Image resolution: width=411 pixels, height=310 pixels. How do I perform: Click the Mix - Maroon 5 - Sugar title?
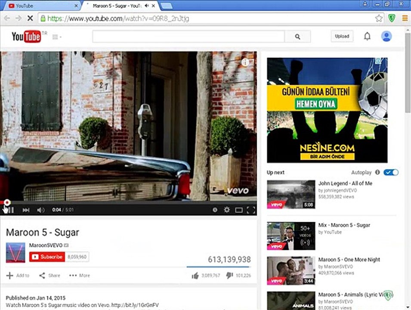pos(344,225)
